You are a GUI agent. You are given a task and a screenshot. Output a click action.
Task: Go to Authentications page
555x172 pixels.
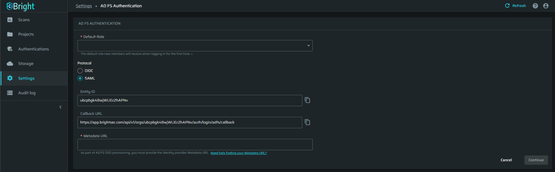point(34,49)
